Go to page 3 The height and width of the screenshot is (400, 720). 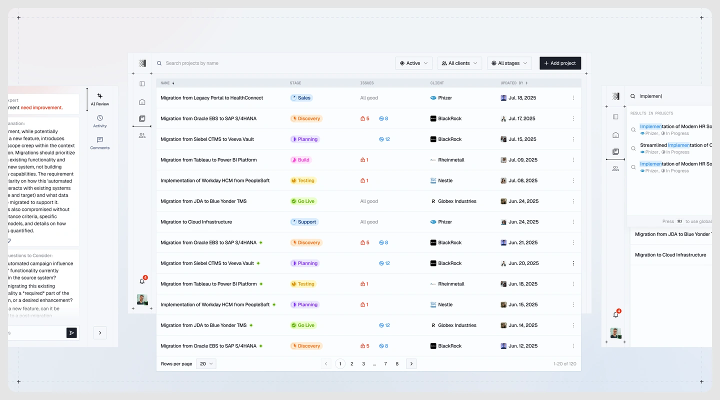(363, 364)
